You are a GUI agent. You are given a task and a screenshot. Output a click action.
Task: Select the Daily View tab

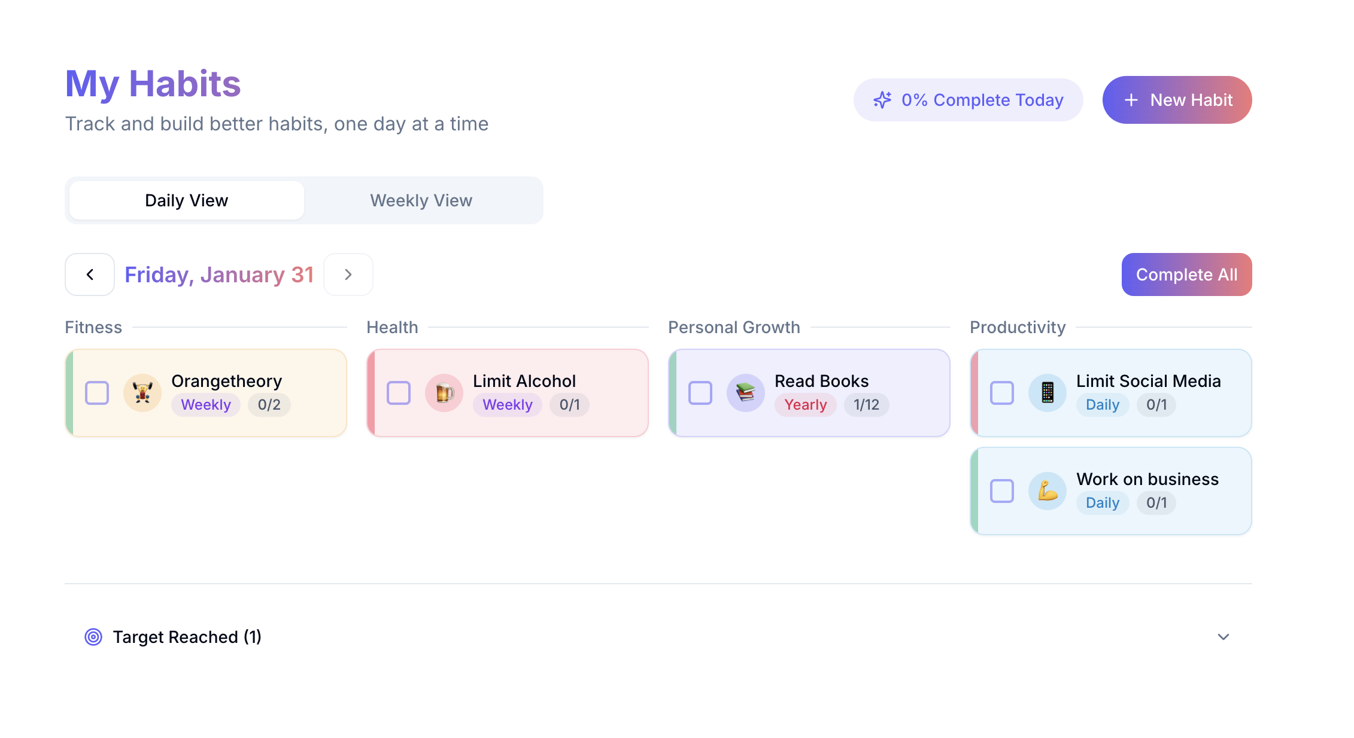coord(186,200)
